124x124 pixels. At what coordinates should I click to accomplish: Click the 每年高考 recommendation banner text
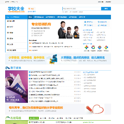[36, 108]
